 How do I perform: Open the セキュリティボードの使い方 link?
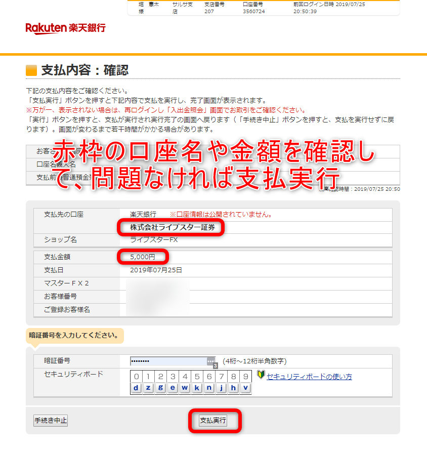point(309,377)
